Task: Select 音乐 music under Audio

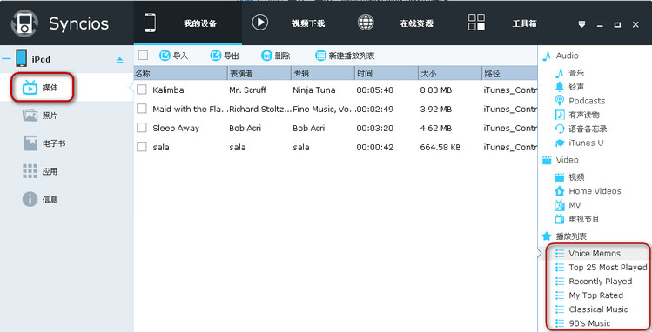Action: [x=569, y=73]
